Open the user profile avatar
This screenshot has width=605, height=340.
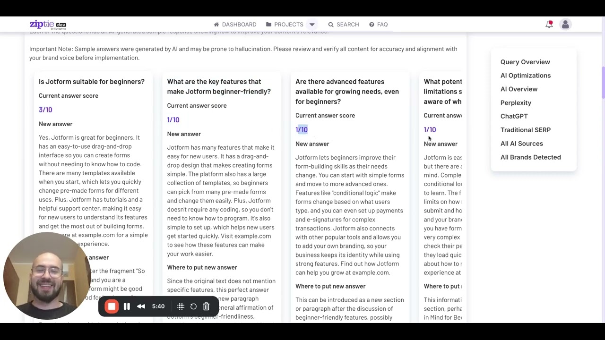tap(565, 25)
